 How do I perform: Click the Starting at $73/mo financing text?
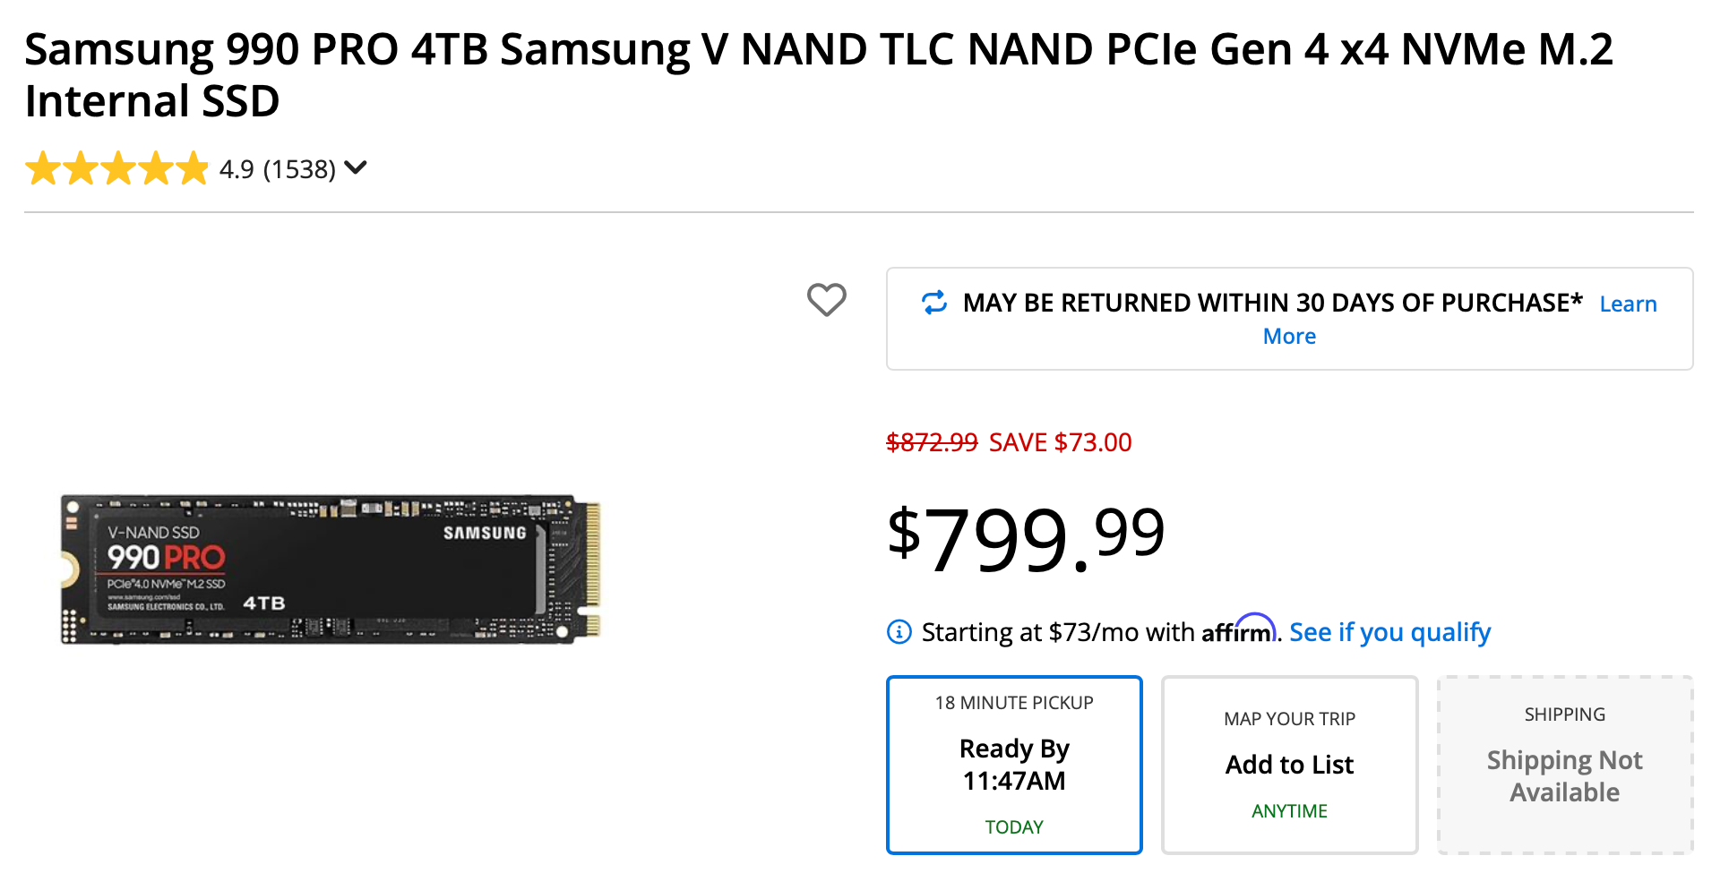[1058, 632]
